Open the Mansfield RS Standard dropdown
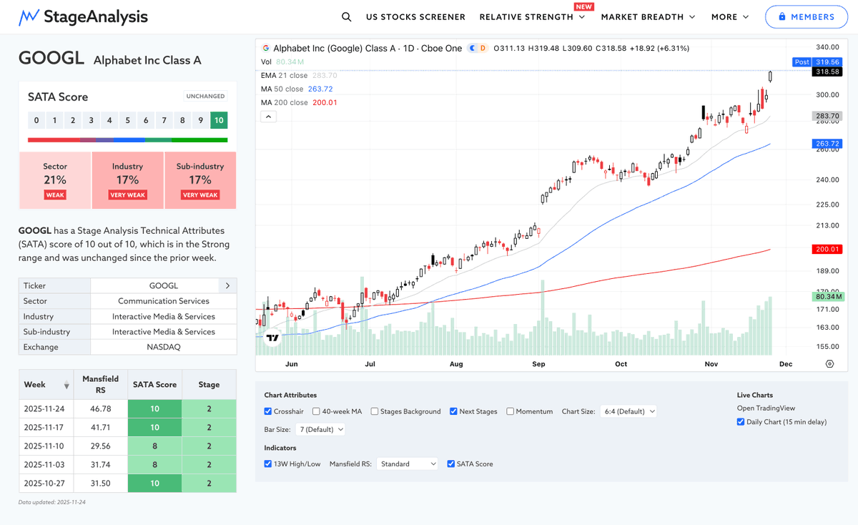858x525 pixels. [x=407, y=463]
